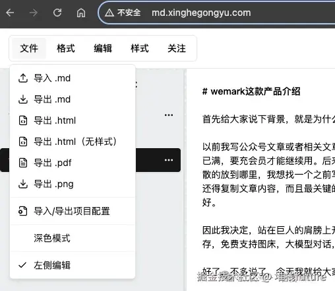Open the three-dot menu on the light sidebar row
The height and width of the screenshot is (291, 335).
tap(169, 115)
